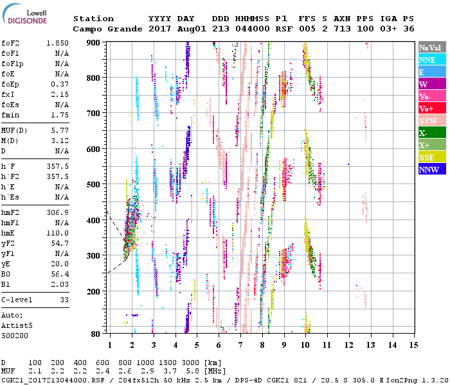Click the foEs N/A value
The height and width of the screenshot is (385, 450).
(x=62, y=105)
